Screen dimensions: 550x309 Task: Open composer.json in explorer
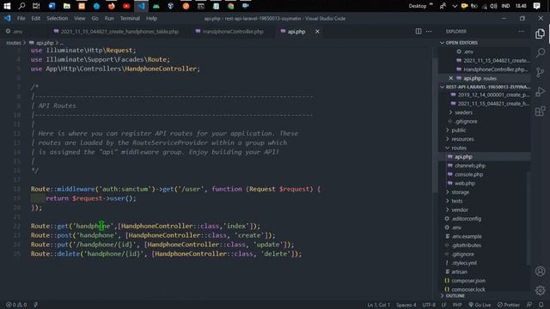[468, 281]
